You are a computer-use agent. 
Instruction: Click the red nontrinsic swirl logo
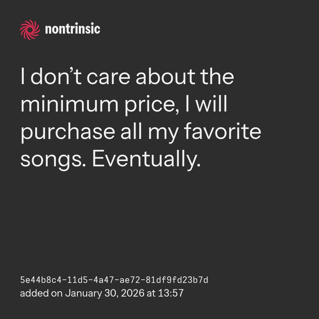click(30, 30)
